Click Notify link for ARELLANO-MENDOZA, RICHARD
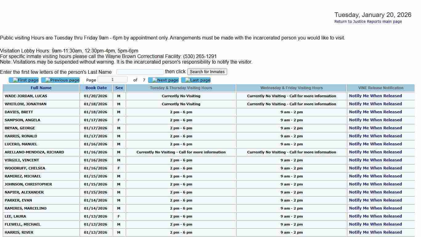 point(375,152)
